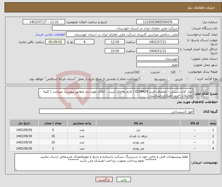Click the need date 1403/09/30 in row 1
Viewport: 222px width, 187px height.
tap(24, 130)
